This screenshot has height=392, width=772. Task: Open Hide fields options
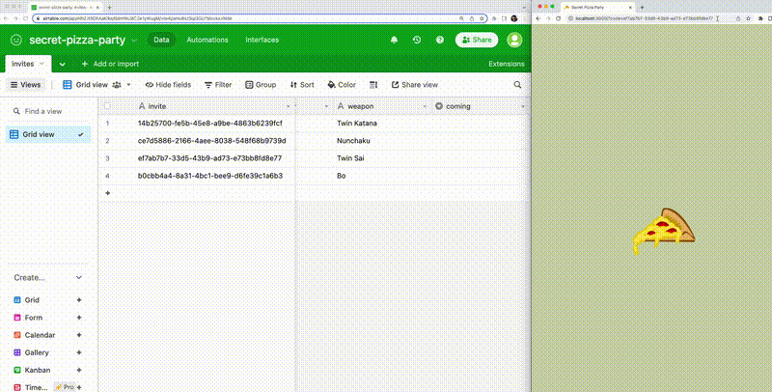coord(168,85)
